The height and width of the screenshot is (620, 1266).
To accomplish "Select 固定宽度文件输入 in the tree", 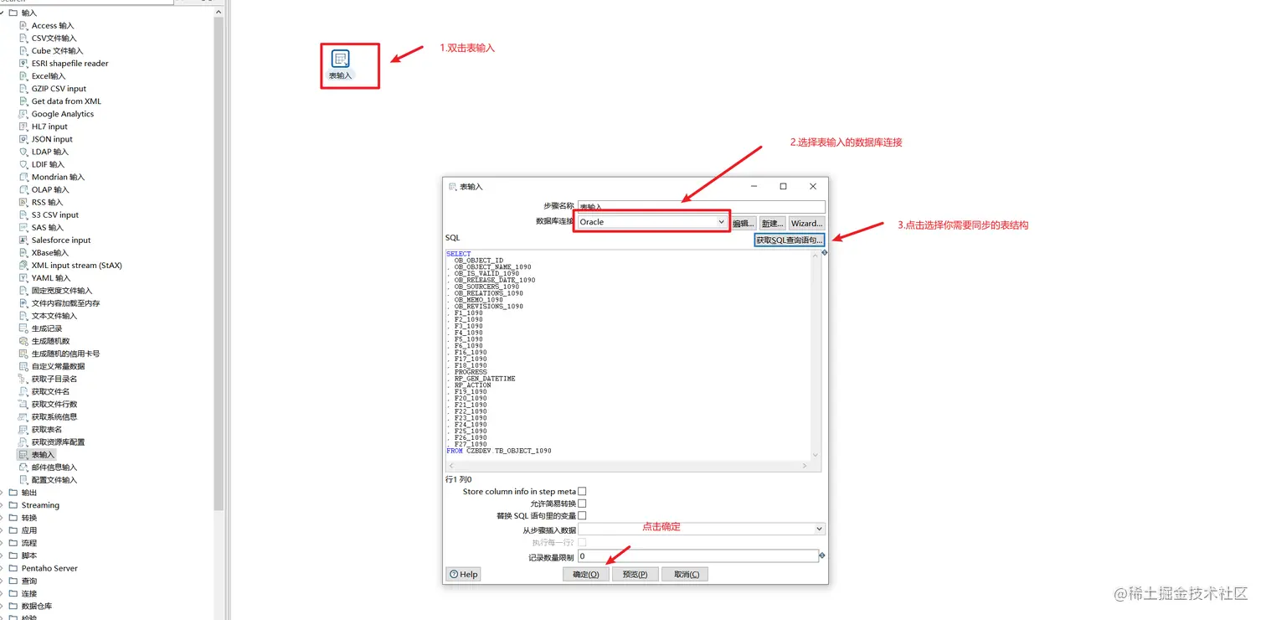I will click(x=62, y=291).
